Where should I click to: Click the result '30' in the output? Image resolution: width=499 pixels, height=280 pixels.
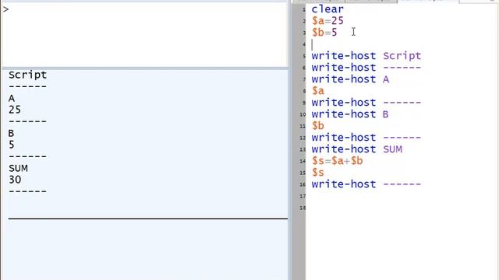[15, 180]
